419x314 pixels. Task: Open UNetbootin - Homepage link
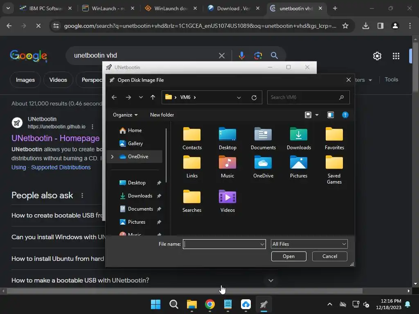pyautogui.click(x=55, y=138)
